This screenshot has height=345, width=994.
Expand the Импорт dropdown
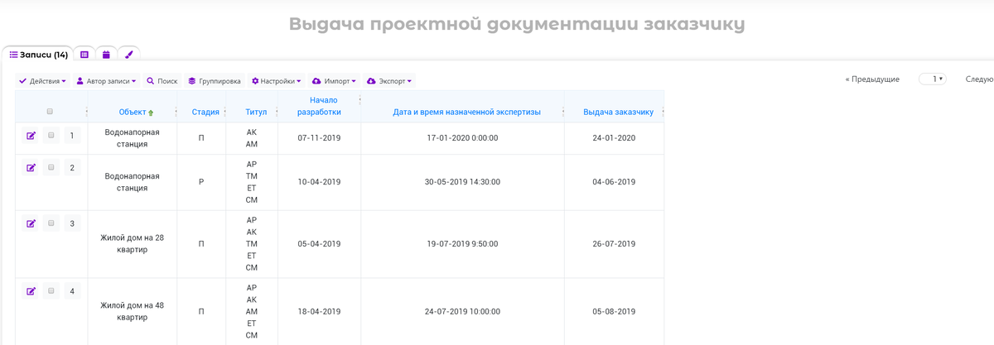click(334, 81)
